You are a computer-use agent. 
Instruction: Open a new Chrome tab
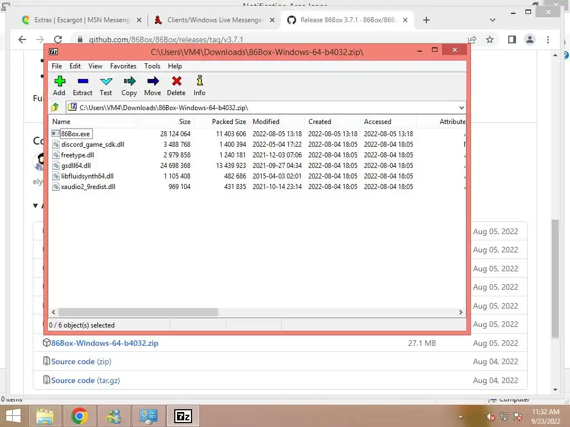tap(426, 20)
